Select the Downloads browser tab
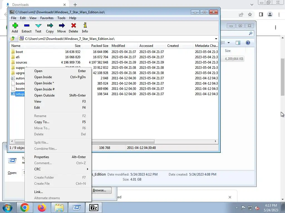The image size is (285, 213). click(35, 5)
